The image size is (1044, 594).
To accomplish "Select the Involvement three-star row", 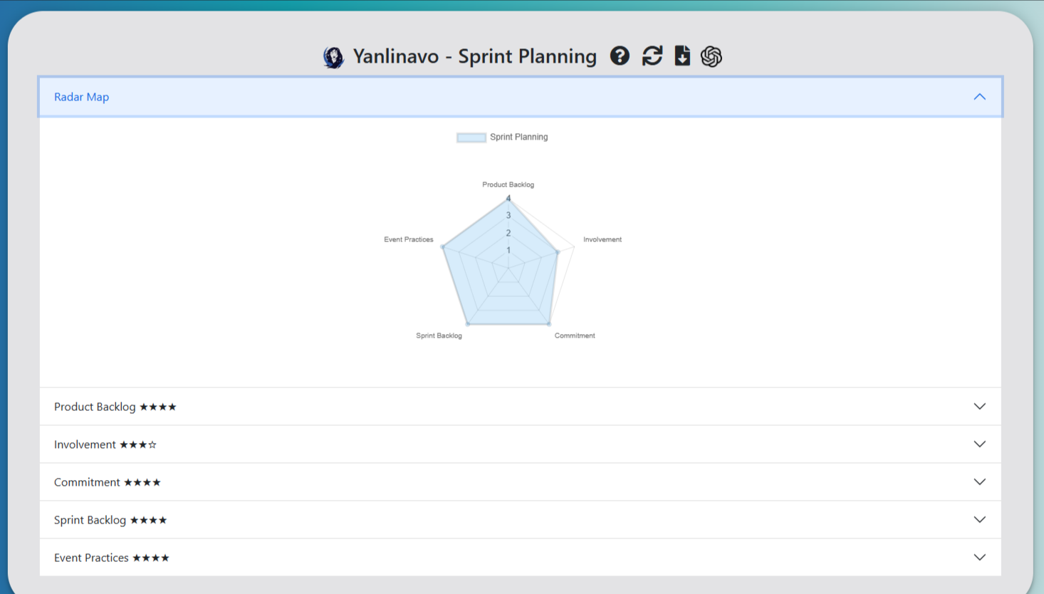I will (105, 444).
